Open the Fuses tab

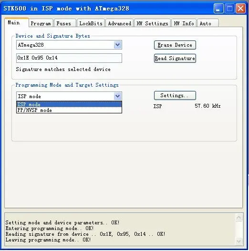tap(65, 23)
